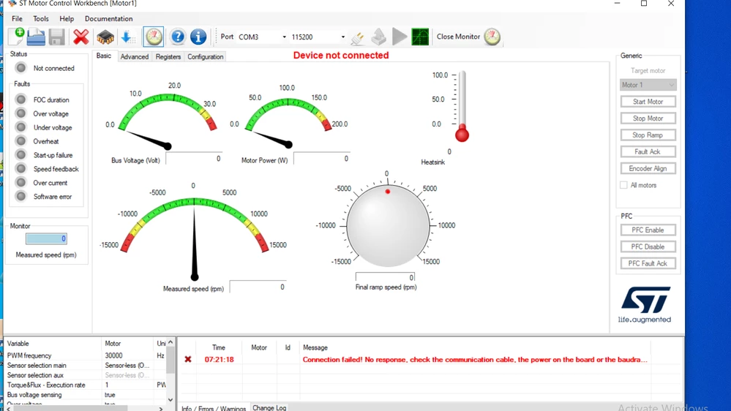
Task: Click the PWM frequency row
Action: [86, 355]
